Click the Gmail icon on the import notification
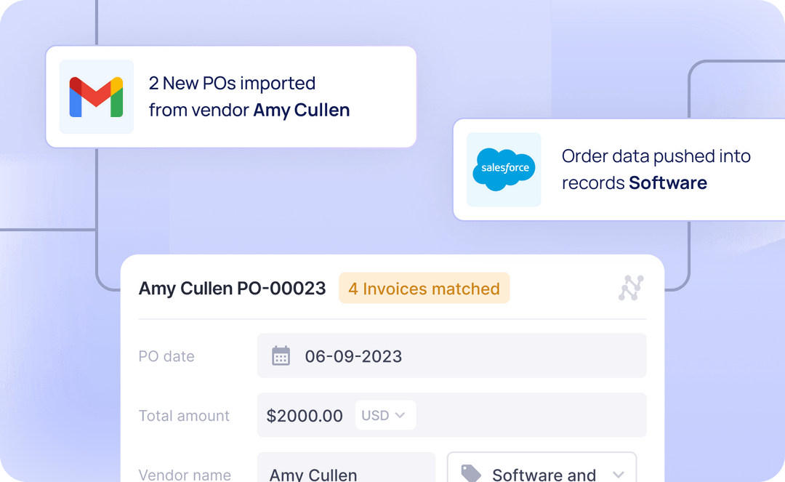The width and height of the screenshot is (785, 482). tap(96, 96)
